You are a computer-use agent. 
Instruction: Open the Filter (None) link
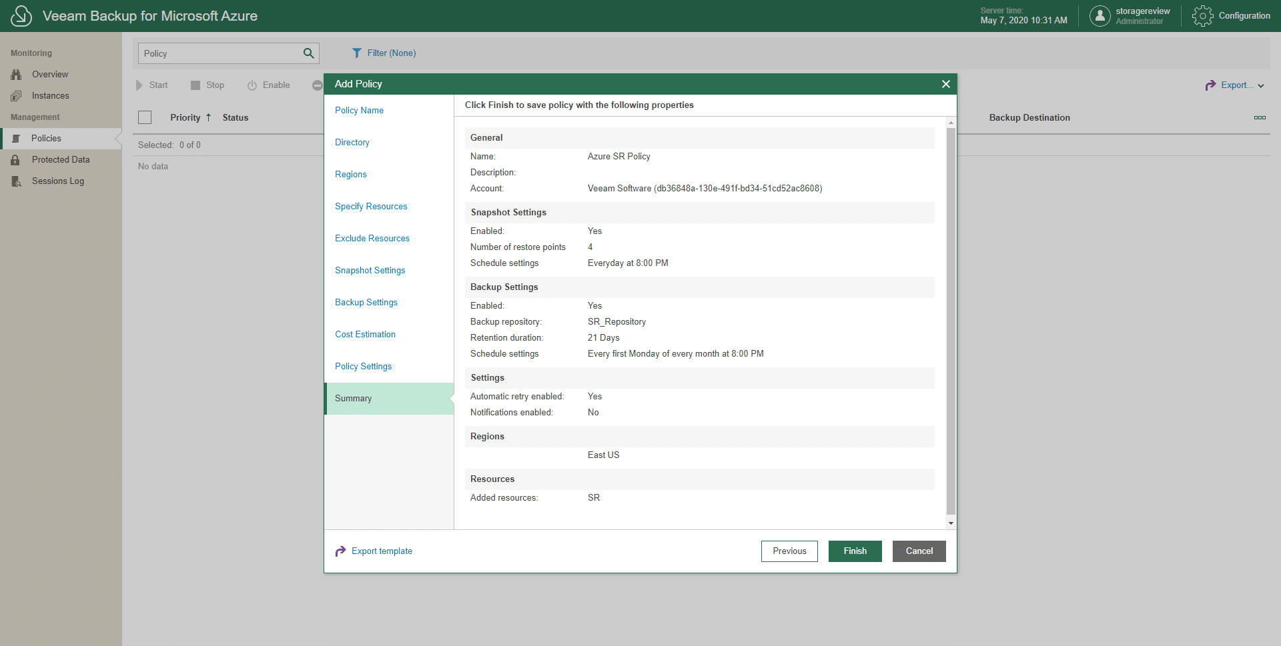tap(392, 53)
